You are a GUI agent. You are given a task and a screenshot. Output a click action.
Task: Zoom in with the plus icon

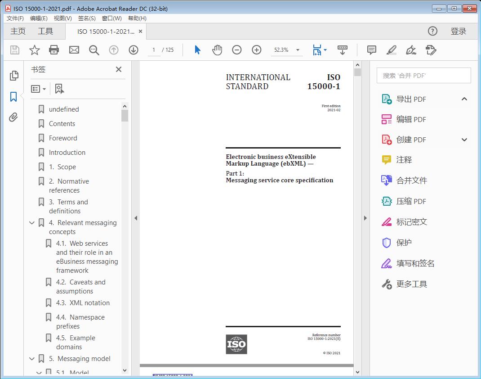[x=257, y=50]
